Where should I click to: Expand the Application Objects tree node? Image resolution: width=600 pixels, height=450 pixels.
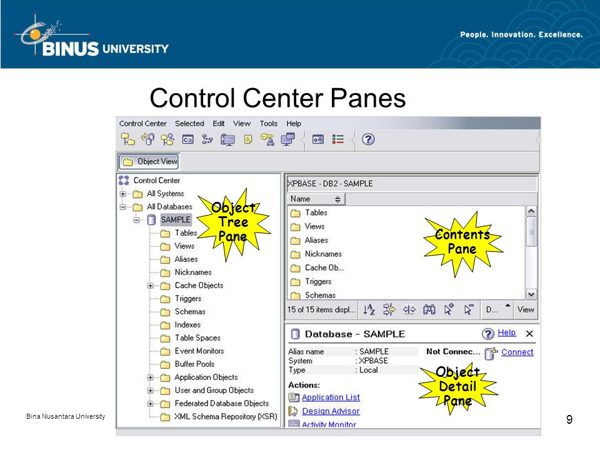click(151, 377)
